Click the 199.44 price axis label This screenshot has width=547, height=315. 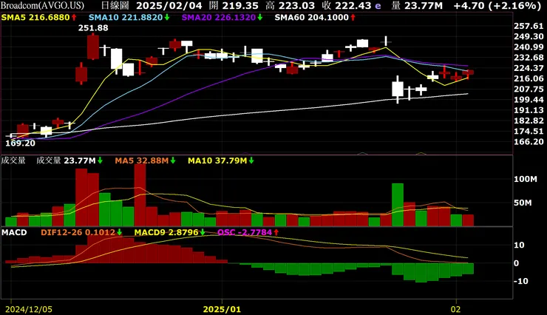529,100
